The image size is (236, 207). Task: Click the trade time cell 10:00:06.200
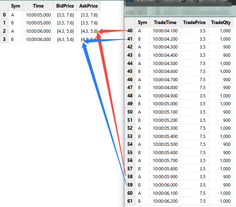[165, 201]
